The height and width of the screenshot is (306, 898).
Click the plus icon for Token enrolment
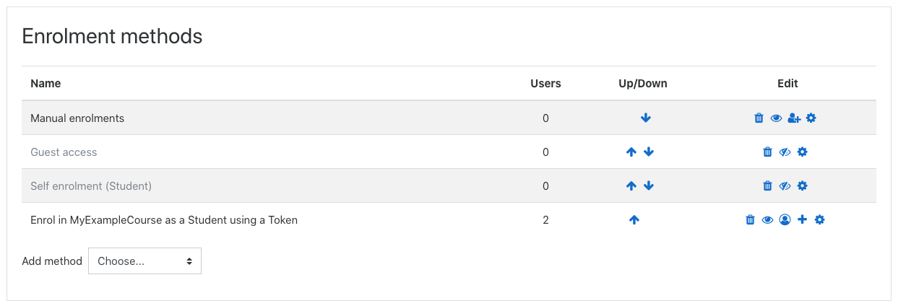(x=802, y=219)
